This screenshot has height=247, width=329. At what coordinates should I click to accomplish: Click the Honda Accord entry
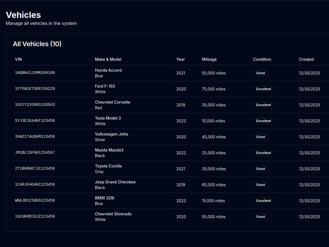coord(108,70)
